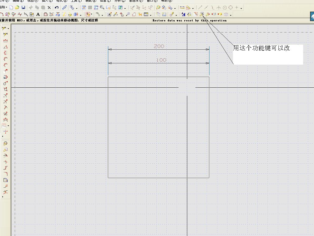Click the annotation editor icon with A and pencil
Screen dimensions: 314x236
109,14
